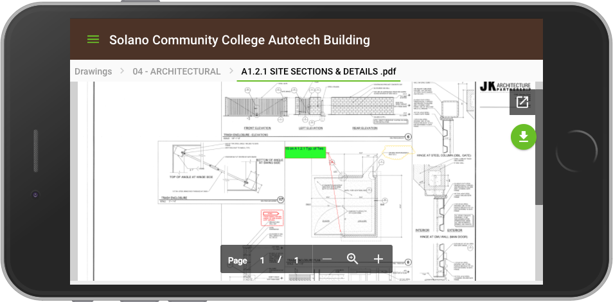This screenshot has height=302, width=613.
Task: Select A1.2.1 SITE SECTIONS & DETAILS .pdf tab
Action: pyautogui.click(x=318, y=71)
